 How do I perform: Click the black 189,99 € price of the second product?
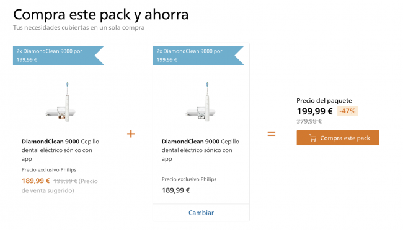pyautogui.click(x=175, y=190)
